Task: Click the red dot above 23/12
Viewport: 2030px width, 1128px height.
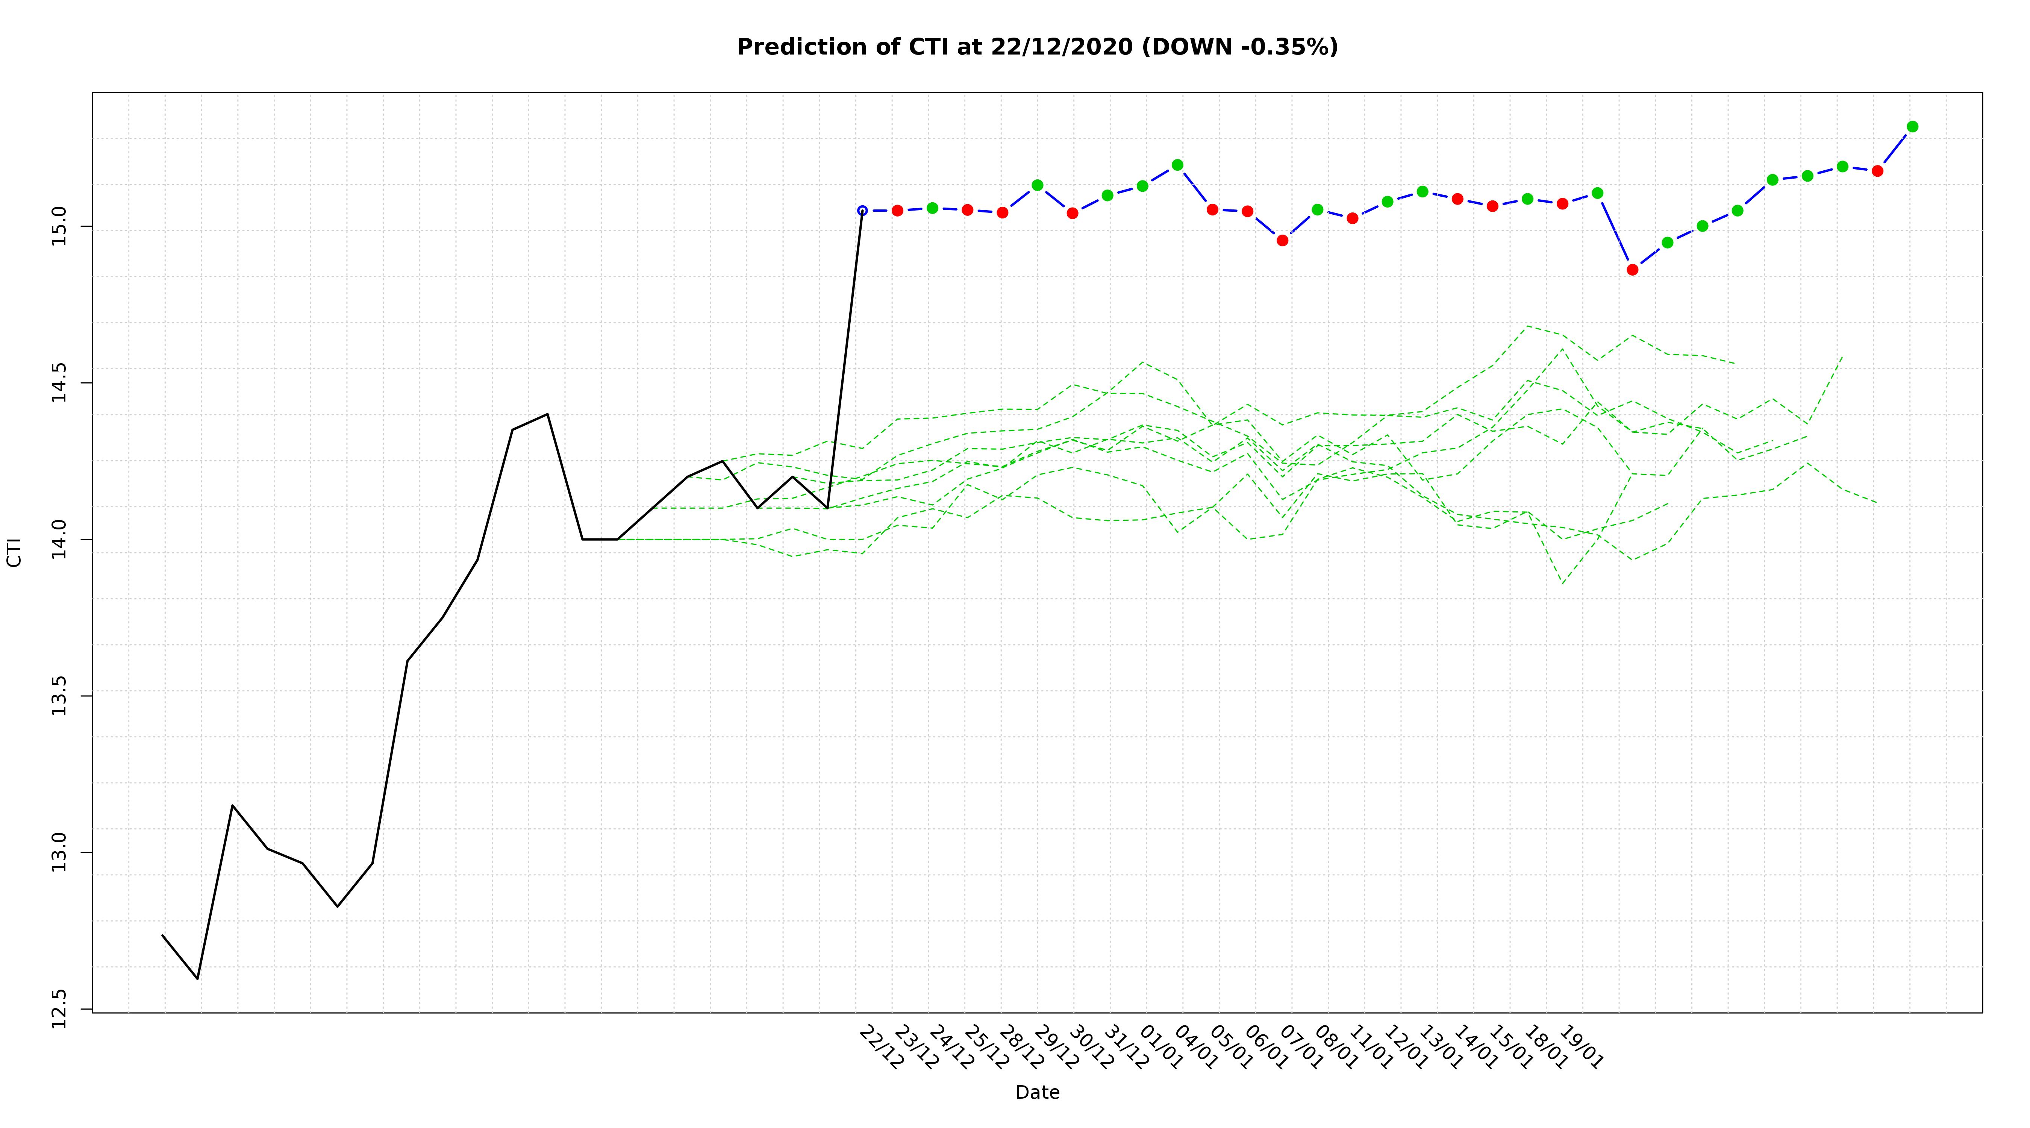Action: (897, 211)
